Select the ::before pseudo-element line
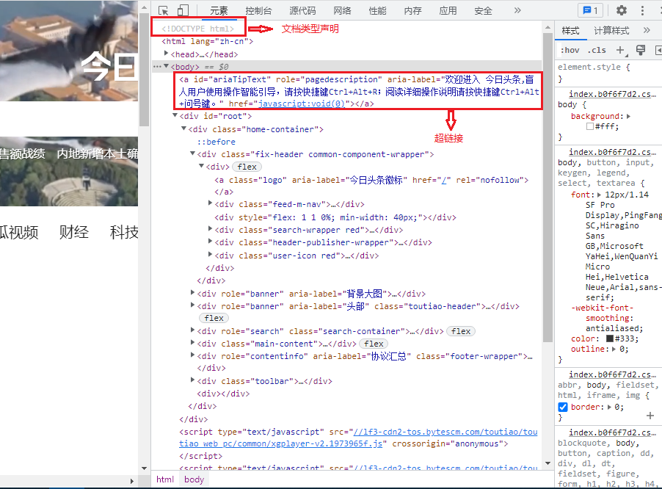 pyautogui.click(x=217, y=142)
